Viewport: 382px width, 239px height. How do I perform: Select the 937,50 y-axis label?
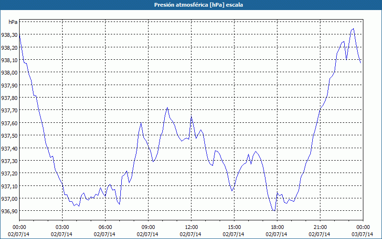pos(9,136)
